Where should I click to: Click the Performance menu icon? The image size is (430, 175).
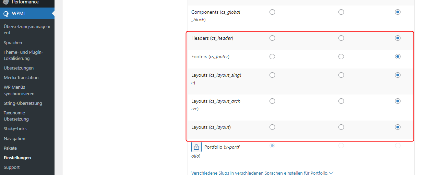(x=6, y=2)
